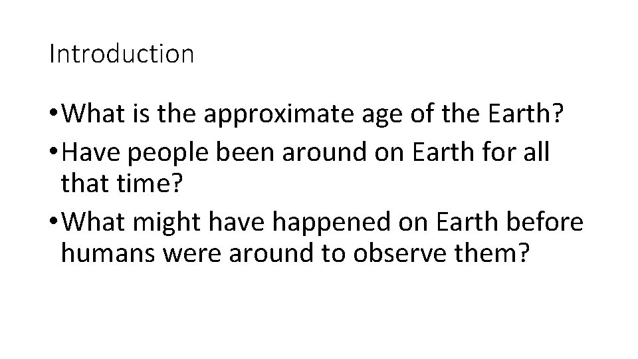Click the word 'Have' in second bullet

pyautogui.click(x=91, y=152)
